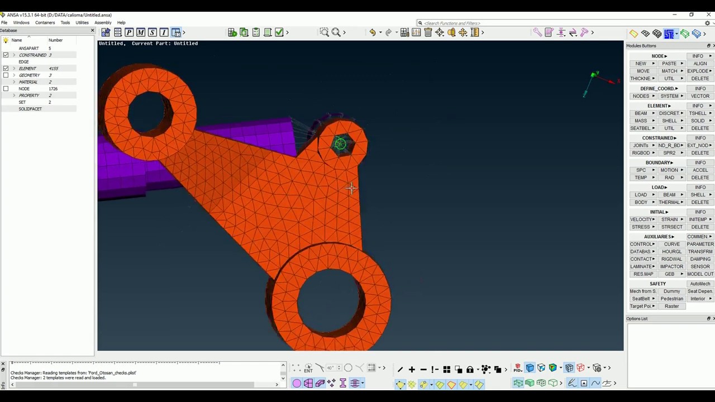This screenshot has height=402, width=715.
Task: Open the Includes (I) list icon
Action: [164, 32]
